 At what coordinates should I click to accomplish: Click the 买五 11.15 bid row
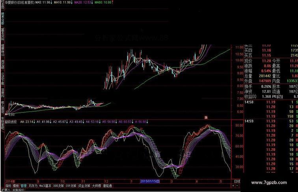click(x=271, y=56)
